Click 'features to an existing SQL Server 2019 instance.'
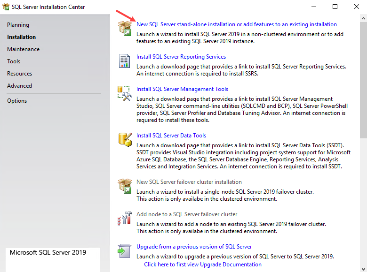The image size is (367, 272). coord(195,41)
